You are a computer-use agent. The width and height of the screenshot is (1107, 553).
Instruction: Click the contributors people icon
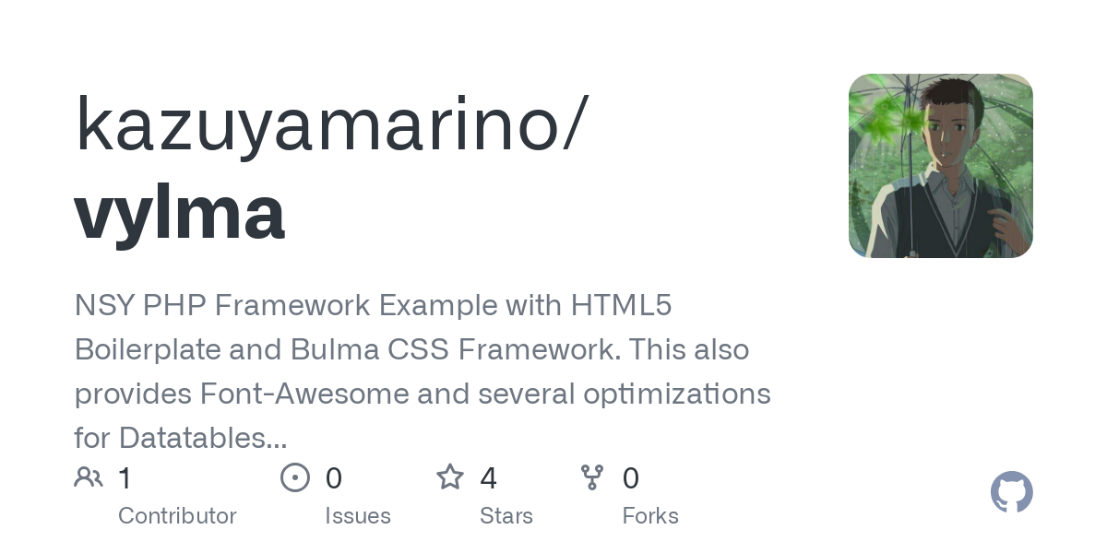[x=89, y=477]
